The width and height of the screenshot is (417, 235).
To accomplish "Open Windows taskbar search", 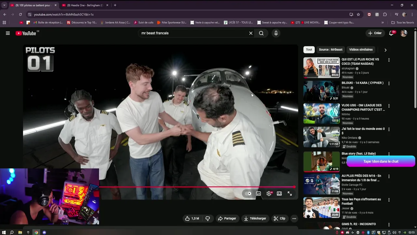I will click(x=12, y=232).
